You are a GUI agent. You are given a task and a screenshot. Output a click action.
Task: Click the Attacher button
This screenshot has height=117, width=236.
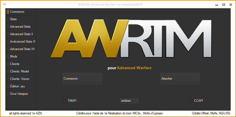point(180,79)
